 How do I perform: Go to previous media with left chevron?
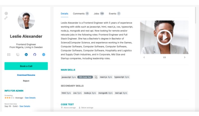[144, 58]
